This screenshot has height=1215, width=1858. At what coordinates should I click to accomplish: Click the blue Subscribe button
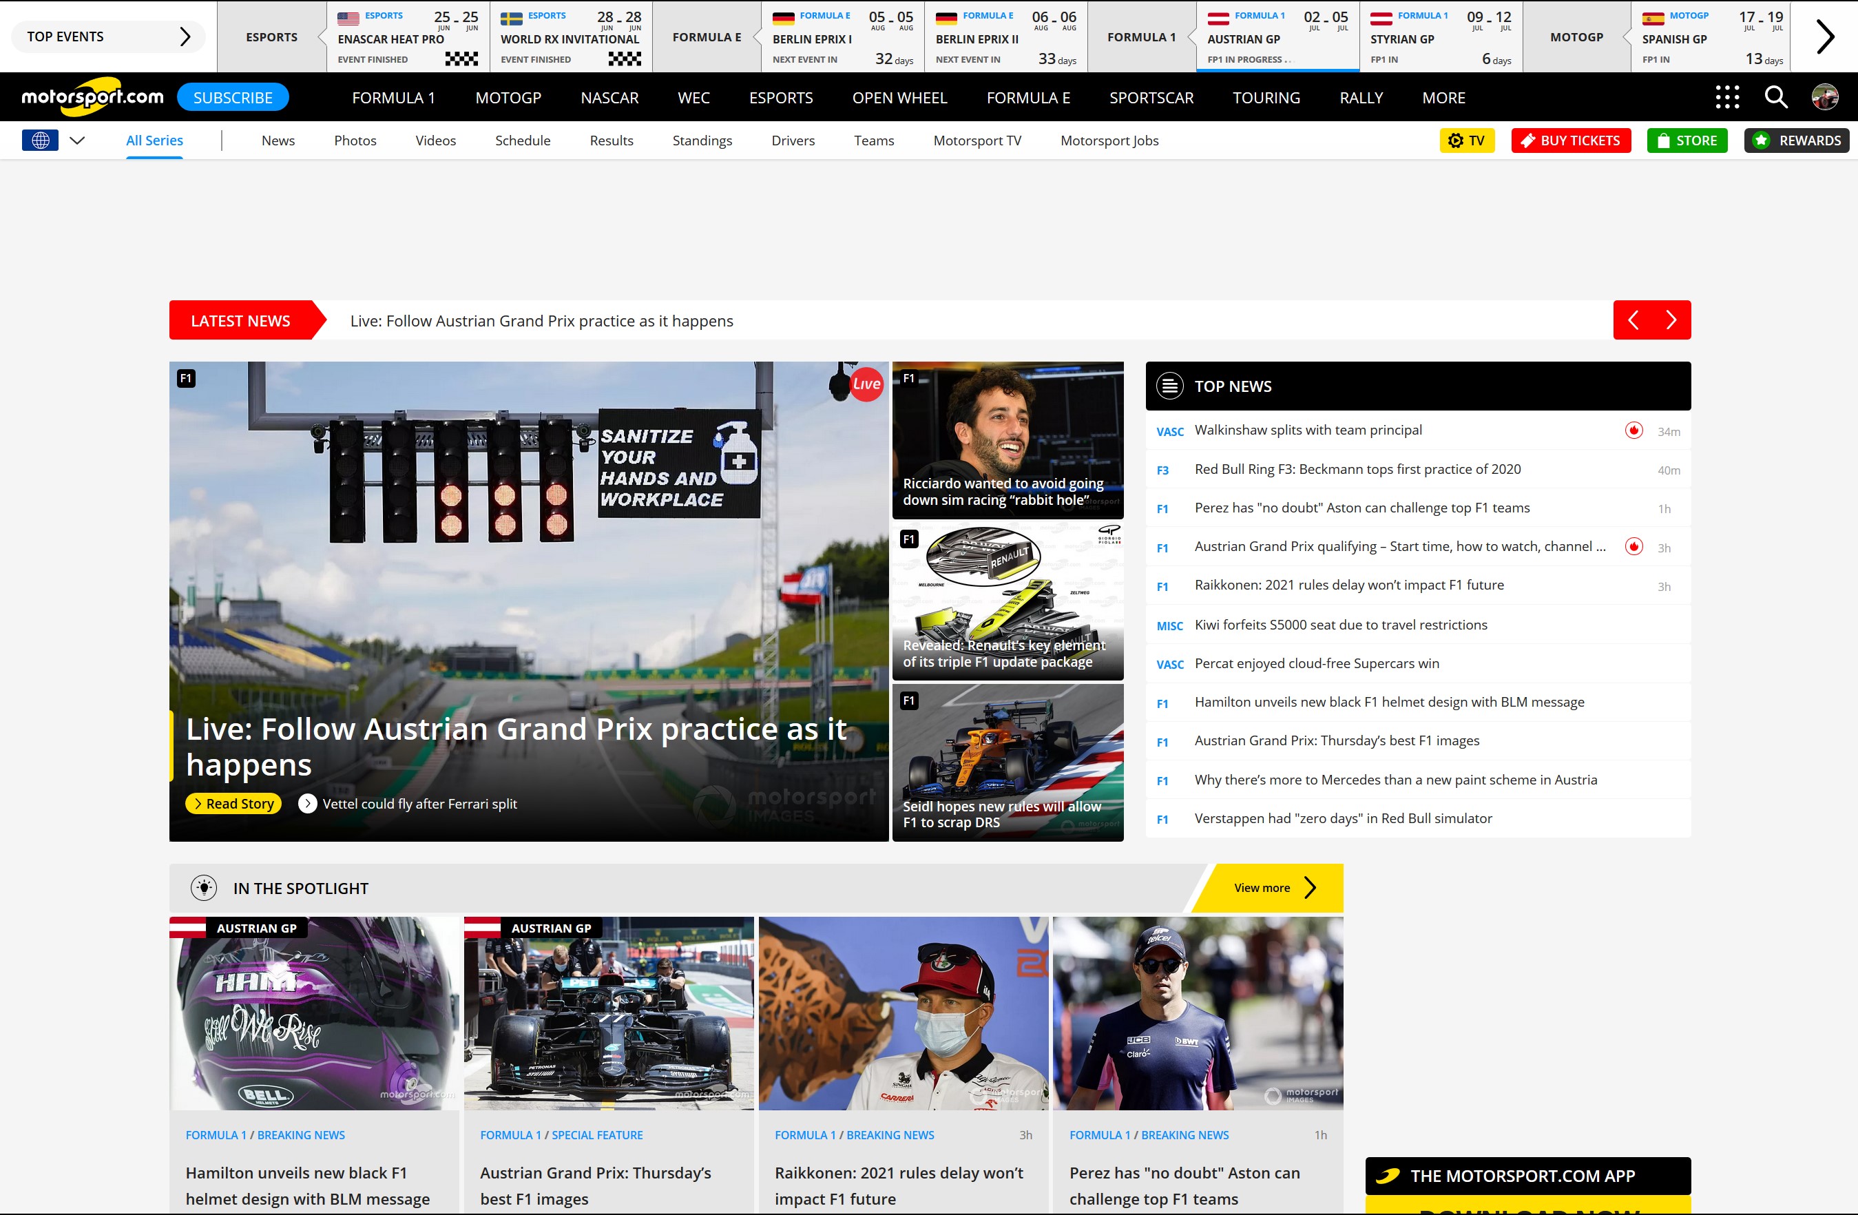tap(233, 98)
